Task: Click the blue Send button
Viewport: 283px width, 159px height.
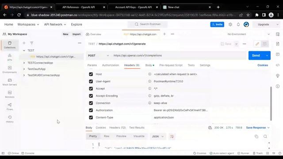Action: click(x=256, y=56)
